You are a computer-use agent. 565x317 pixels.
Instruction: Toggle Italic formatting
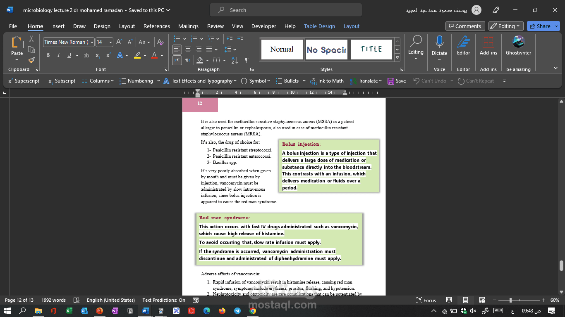[58, 55]
